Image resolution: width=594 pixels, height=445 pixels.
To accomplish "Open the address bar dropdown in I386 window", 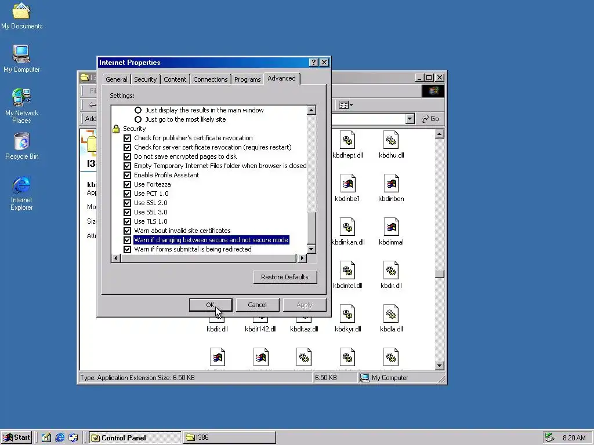I will [410, 119].
